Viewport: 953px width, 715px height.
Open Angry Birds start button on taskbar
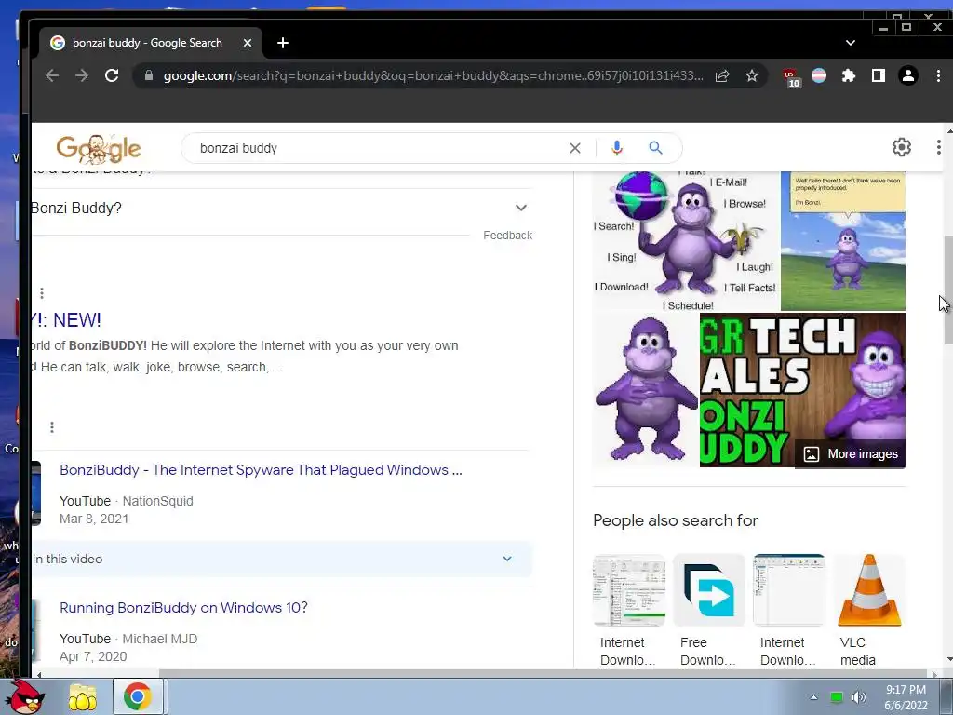point(24,696)
